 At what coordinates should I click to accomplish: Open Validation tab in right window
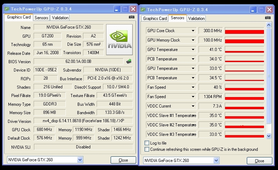pyautogui.click(x=196, y=19)
